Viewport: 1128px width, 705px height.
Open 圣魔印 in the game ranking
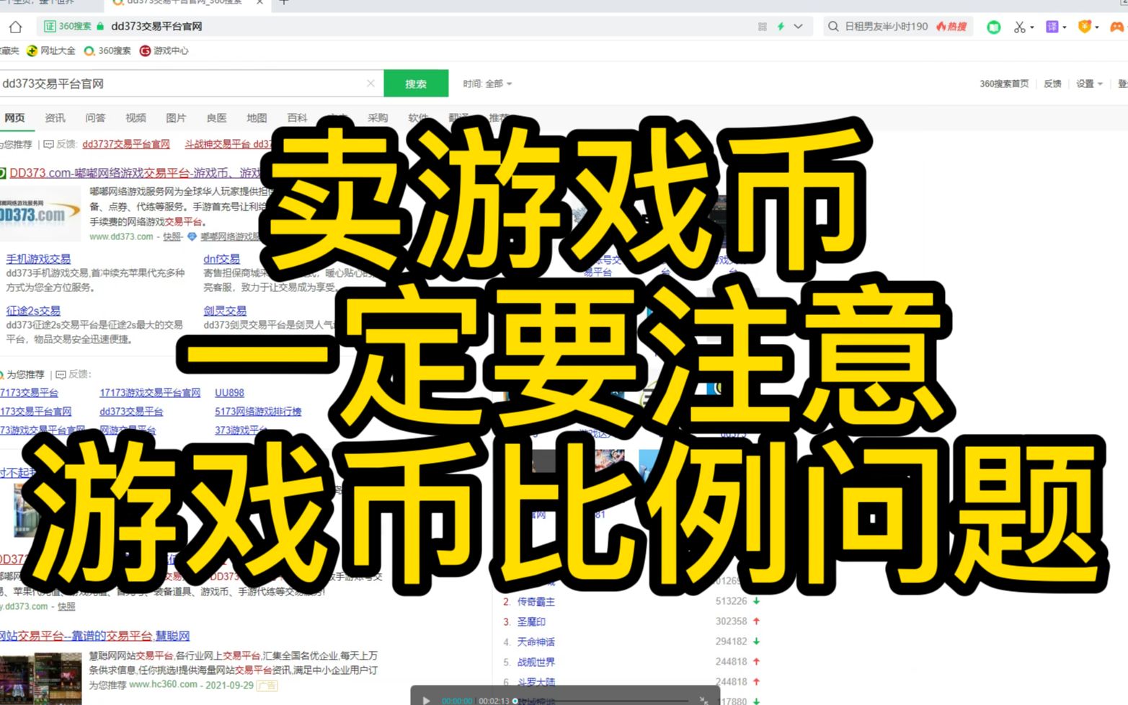click(x=531, y=621)
